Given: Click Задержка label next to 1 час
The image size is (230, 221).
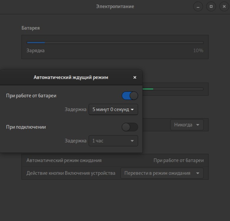Looking at the screenshot, I should [x=76, y=141].
